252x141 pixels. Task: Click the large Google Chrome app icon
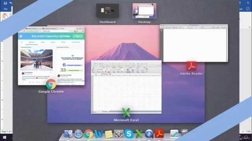(51, 84)
